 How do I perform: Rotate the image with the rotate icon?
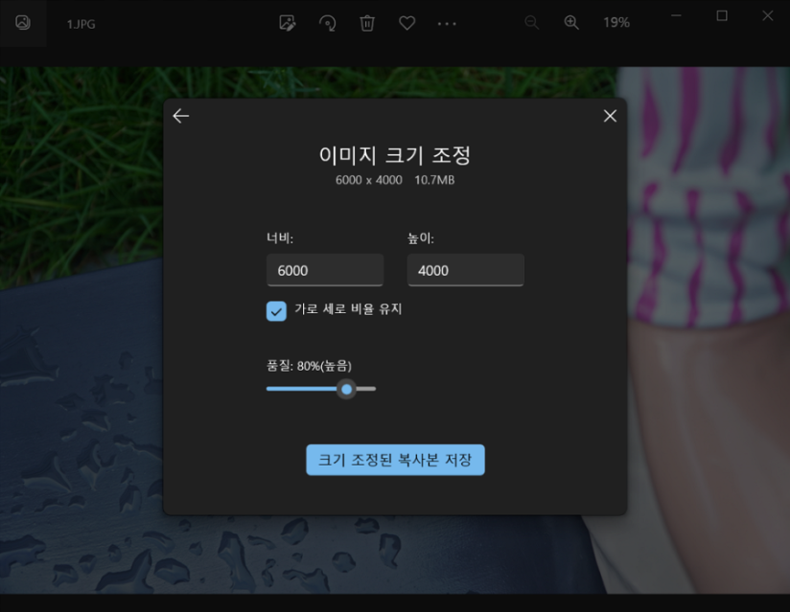(328, 23)
